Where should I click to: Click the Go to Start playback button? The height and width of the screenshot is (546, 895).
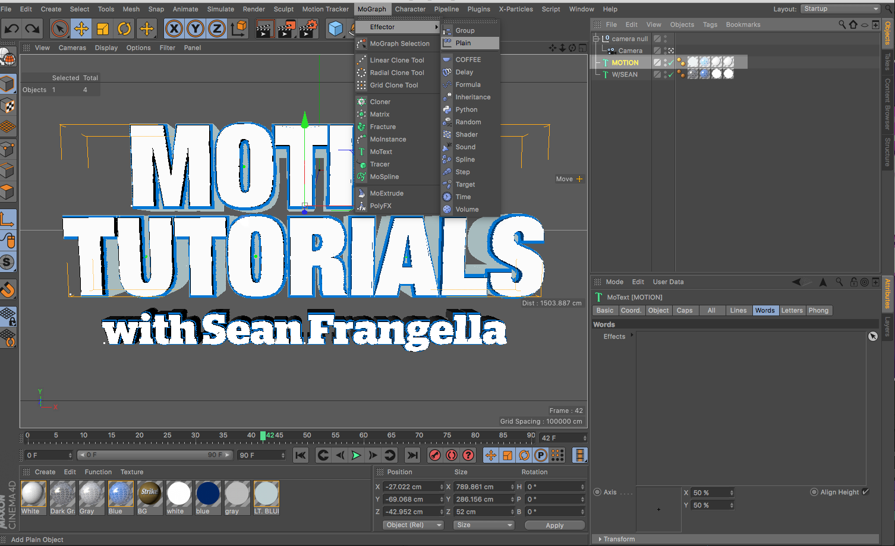point(301,455)
